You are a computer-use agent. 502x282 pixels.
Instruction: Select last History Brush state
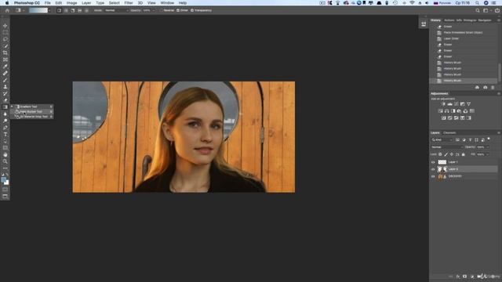(464, 81)
